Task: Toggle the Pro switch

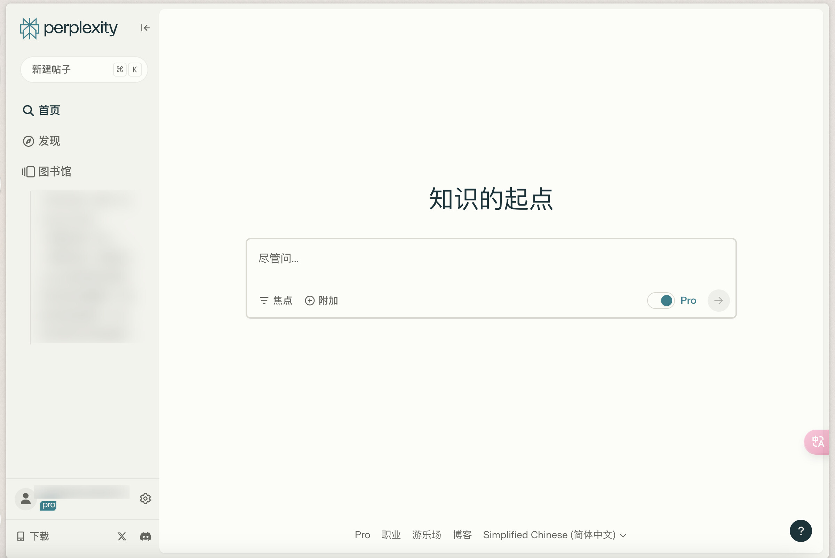Action: pos(661,300)
